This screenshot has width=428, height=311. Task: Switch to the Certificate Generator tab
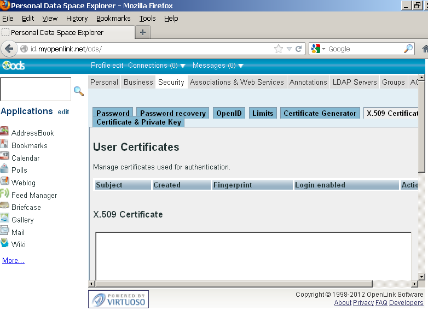coord(320,113)
